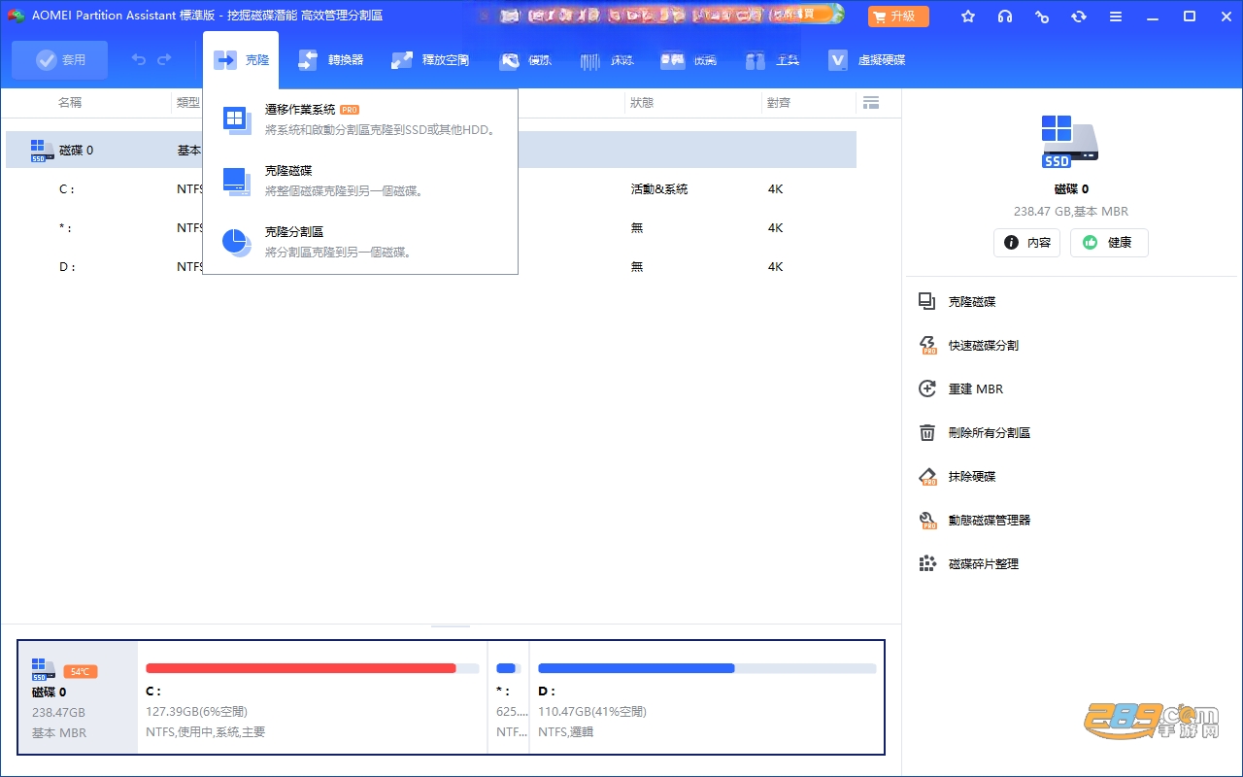Click the headset support icon

(1005, 17)
